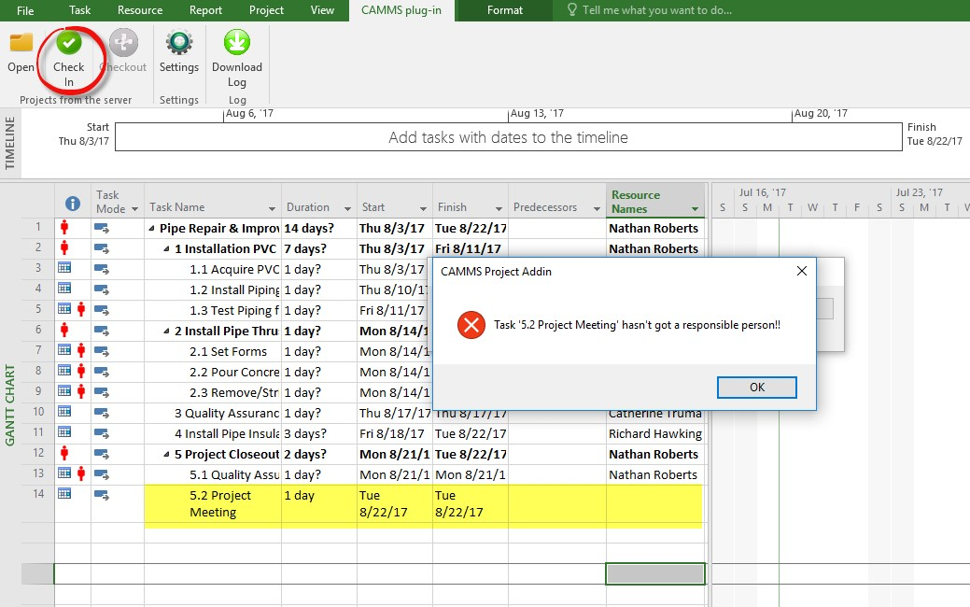Open the Duration column filter dropdown
Image resolution: width=970 pixels, height=607 pixels.
click(x=347, y=208)
